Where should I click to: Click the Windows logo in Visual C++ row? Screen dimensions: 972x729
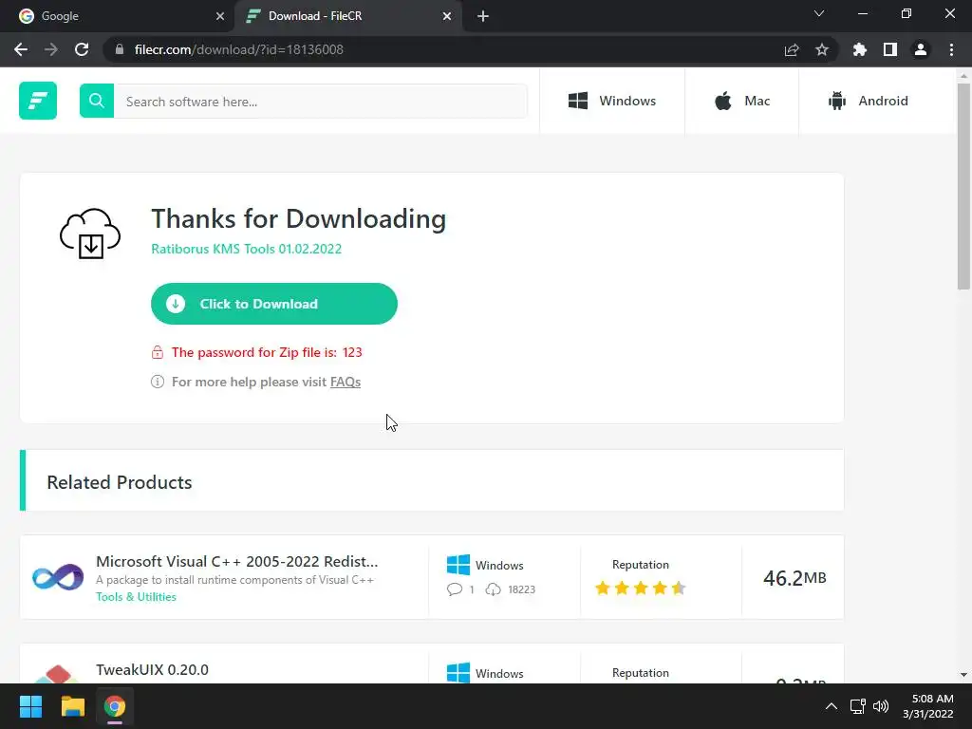(x=458, y=565)
